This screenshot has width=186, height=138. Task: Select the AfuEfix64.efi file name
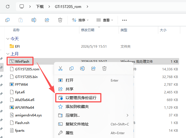pyautogui.click(x=25, y=100)
